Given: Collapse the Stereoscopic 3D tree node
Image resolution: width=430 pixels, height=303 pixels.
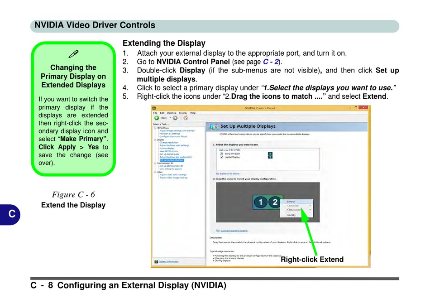Looking at the screenshot, I should [x=155, y=163].
